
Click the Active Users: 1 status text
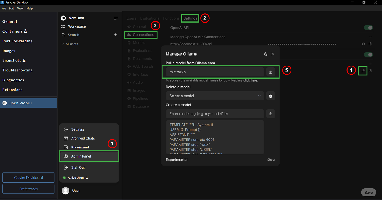coord(78,178)
